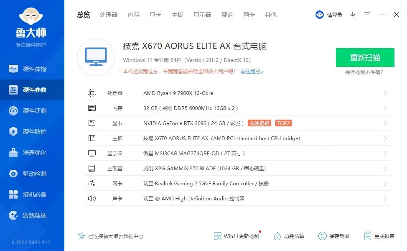The height and width of the screenshot is (251, 407).
Task: Click the TOP2 ranking badge
Action: click(x=283, y=123)
